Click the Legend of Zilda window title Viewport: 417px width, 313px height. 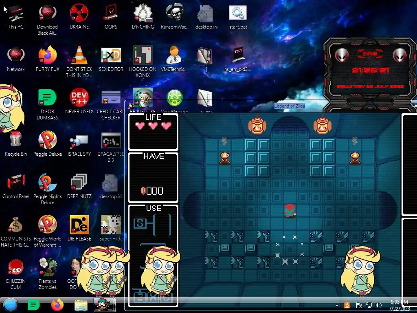[290, 106]
